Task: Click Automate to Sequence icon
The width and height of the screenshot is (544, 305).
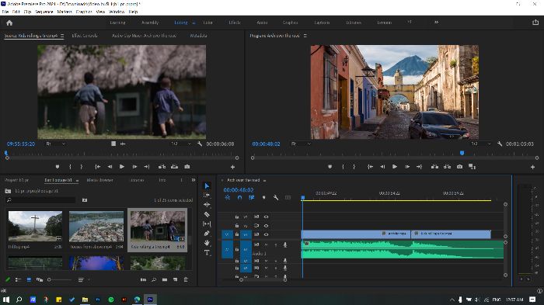Action: (x=143, y=279)
